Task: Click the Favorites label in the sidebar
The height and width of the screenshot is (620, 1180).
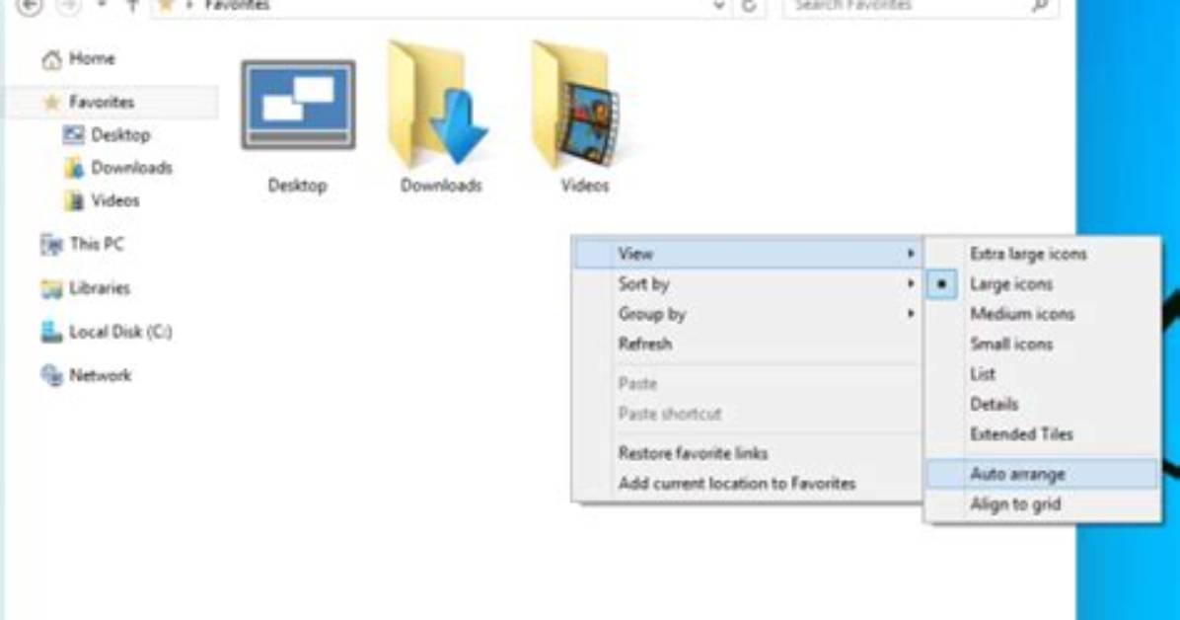Action: pos(102,102)
